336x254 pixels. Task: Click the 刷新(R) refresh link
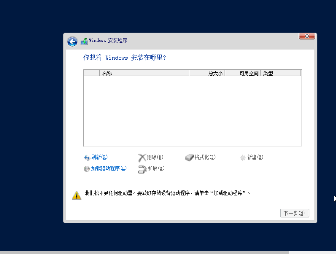coord(99,157)
